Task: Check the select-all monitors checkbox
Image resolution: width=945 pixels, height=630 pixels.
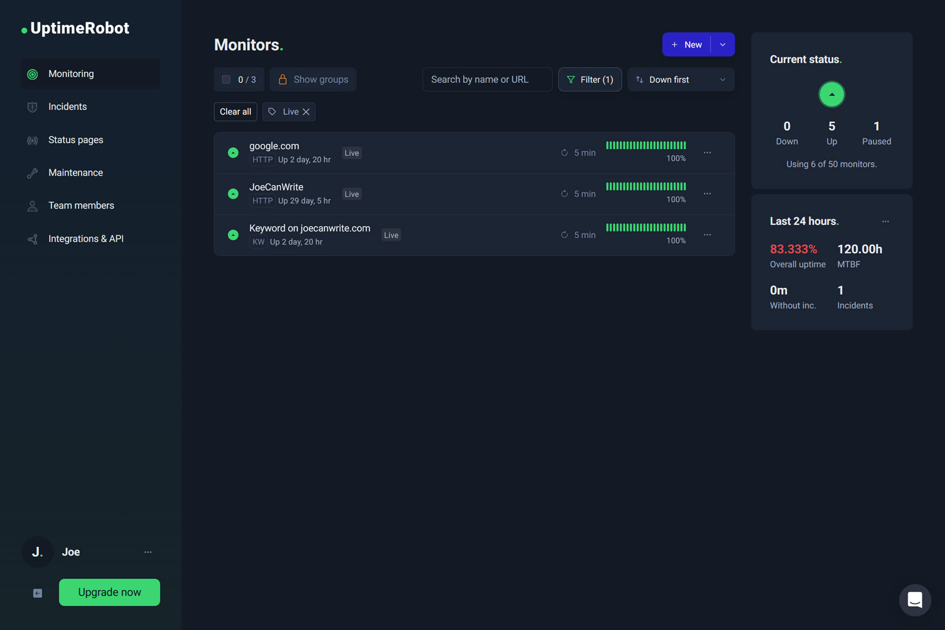Action: (226, 79)
